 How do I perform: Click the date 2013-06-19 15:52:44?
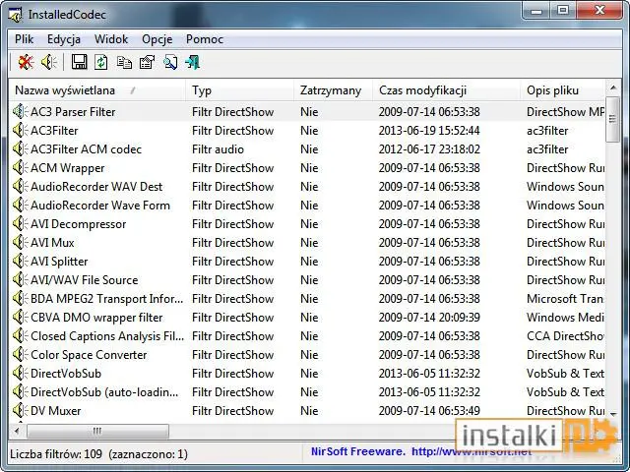pyautogui.click(x=429, y=131)
